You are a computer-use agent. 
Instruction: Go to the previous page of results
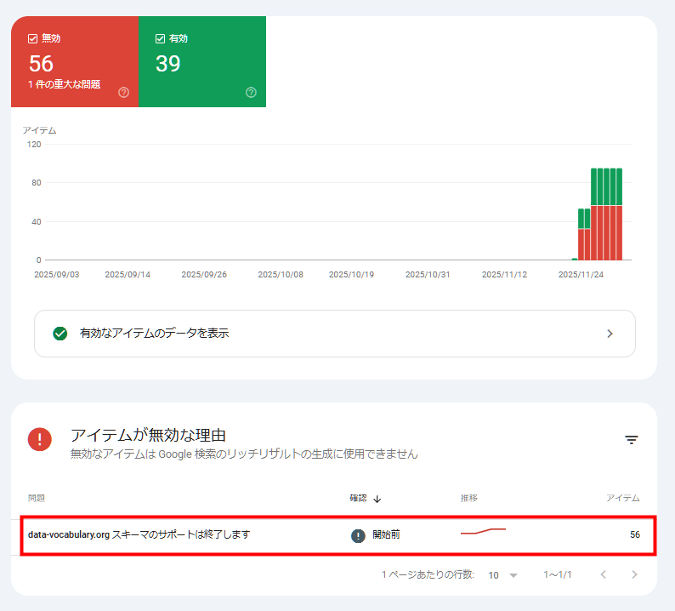point(604,575)
